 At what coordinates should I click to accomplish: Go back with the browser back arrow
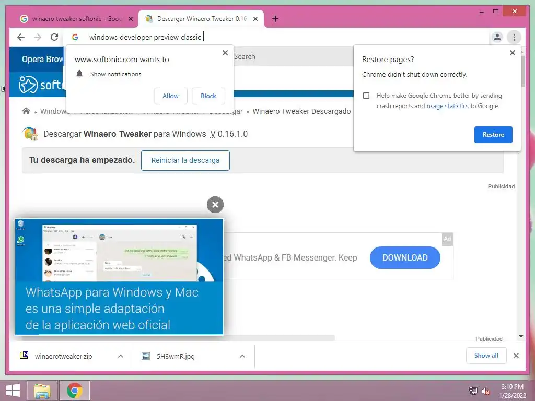21,37
